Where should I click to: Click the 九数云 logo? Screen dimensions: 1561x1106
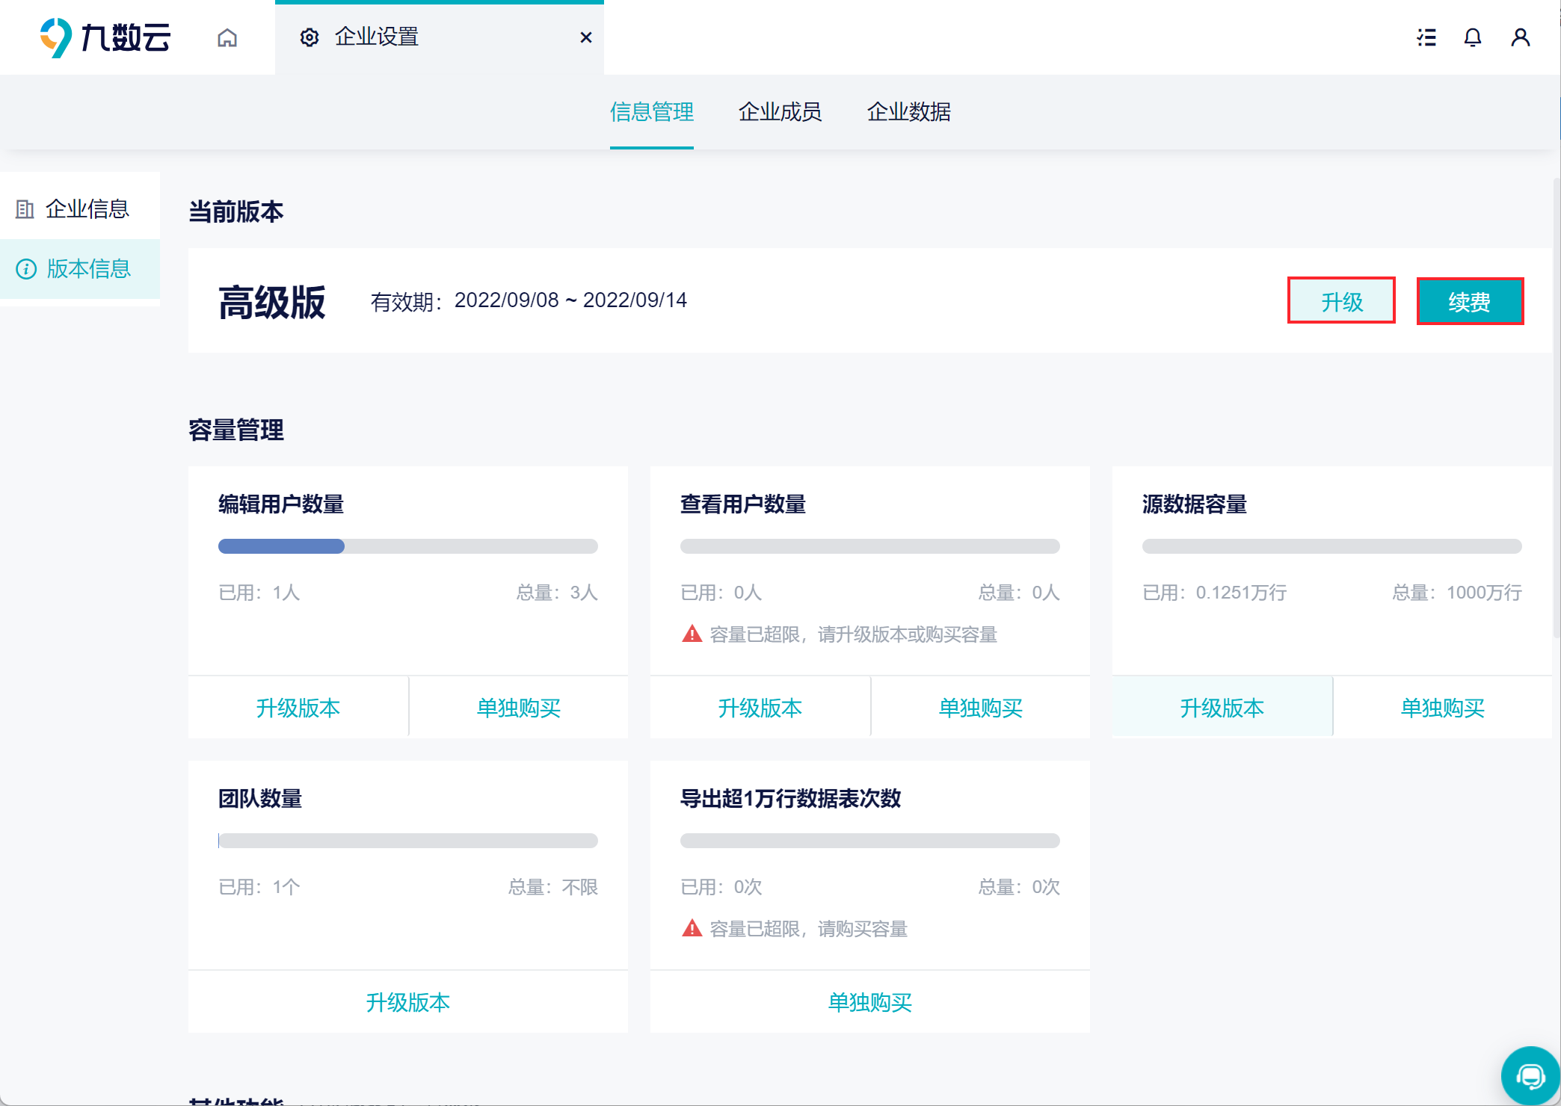[x=105, y=37]
